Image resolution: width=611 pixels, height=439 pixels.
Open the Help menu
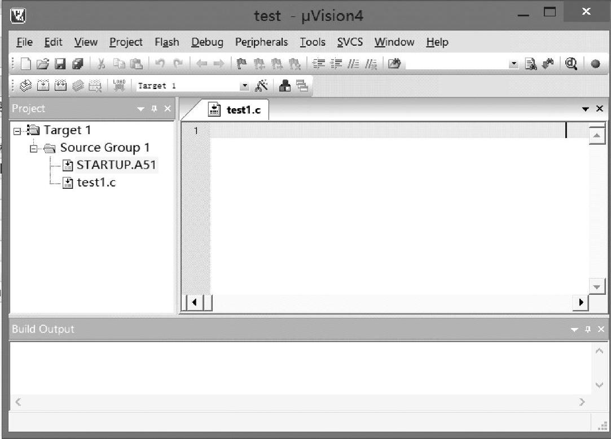tap(437, 42)
